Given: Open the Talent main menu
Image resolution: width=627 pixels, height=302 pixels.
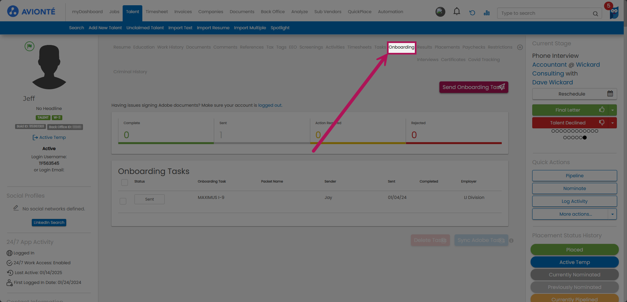Looking at the screenshot, I should pyautogui.click(x=132, y=12).
